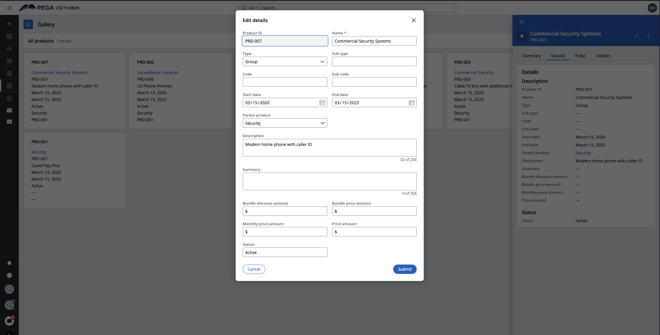
Task: Click 'All products' list heading
Action: [41, 41]
